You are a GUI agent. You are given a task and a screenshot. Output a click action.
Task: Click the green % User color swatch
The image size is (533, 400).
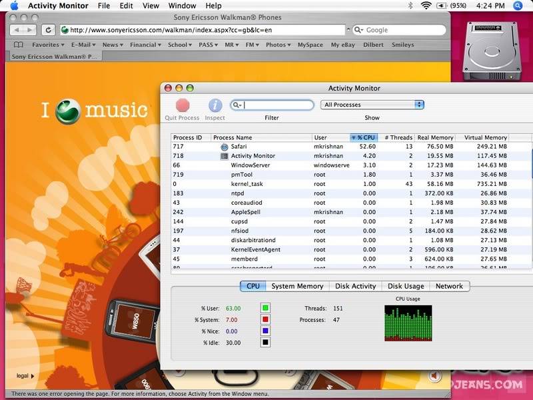(x=265, y=308)
